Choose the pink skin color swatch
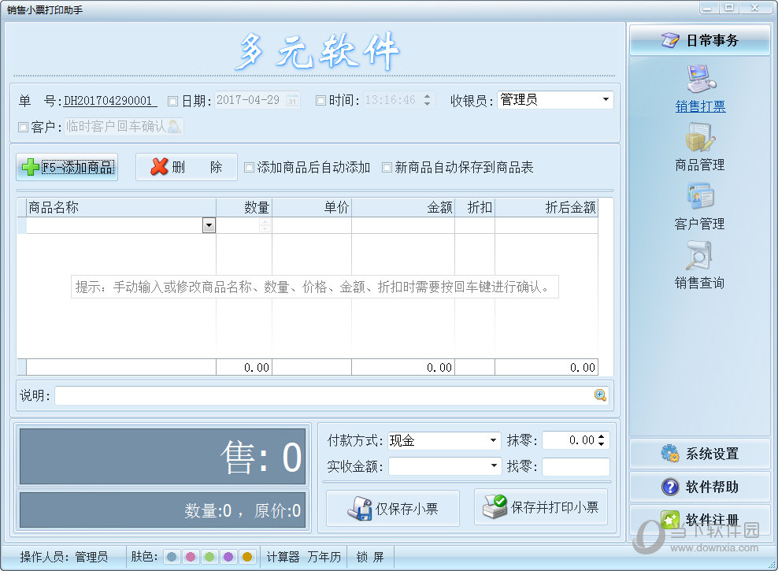 pyautogui.click(x=191, y=557)
